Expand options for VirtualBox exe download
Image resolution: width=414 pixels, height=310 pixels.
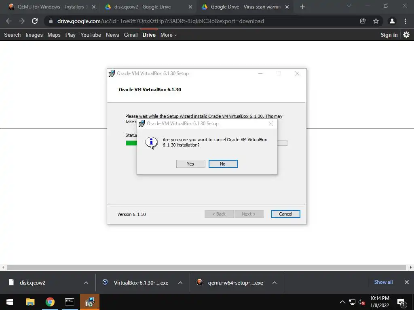(180, 283)
